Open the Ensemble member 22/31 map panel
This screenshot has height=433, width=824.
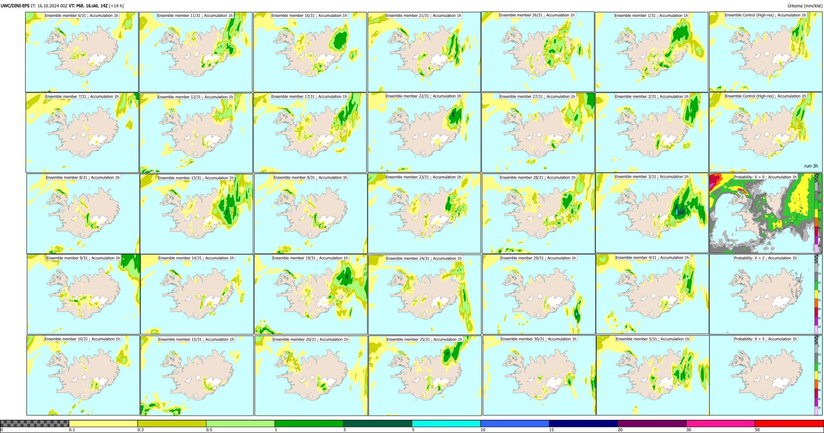[x=424, y=132]
